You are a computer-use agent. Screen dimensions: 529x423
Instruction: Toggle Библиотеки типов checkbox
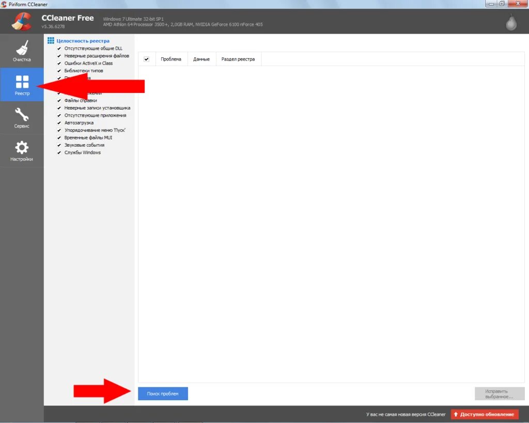point(59,71)
